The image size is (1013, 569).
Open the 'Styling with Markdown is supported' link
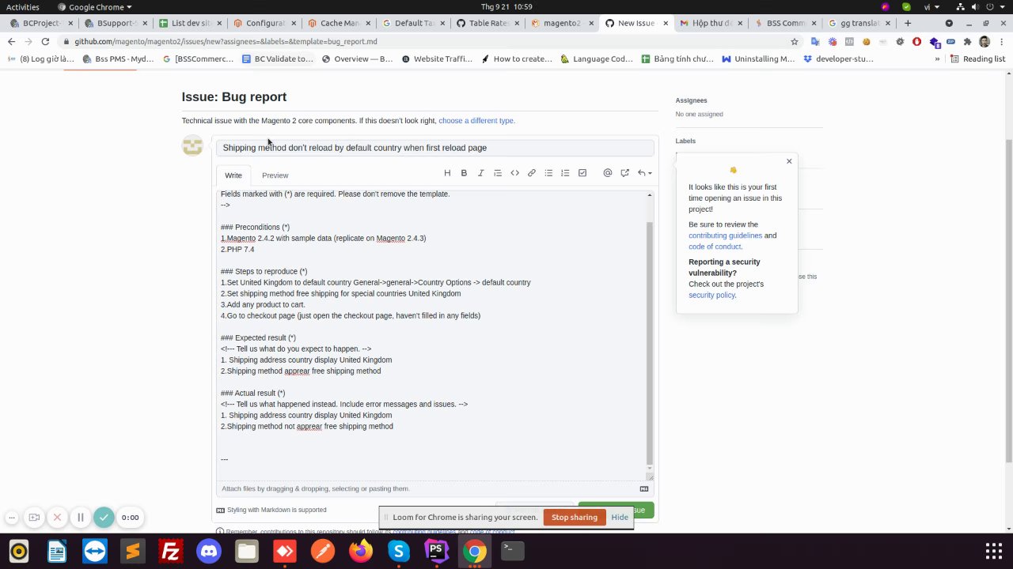pyautogui.click(x=271, y=510)
